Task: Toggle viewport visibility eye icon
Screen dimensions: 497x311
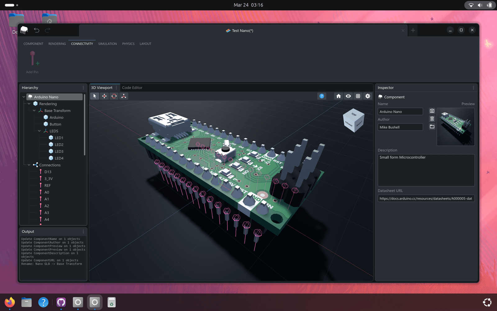Action: tap(348, 96)
